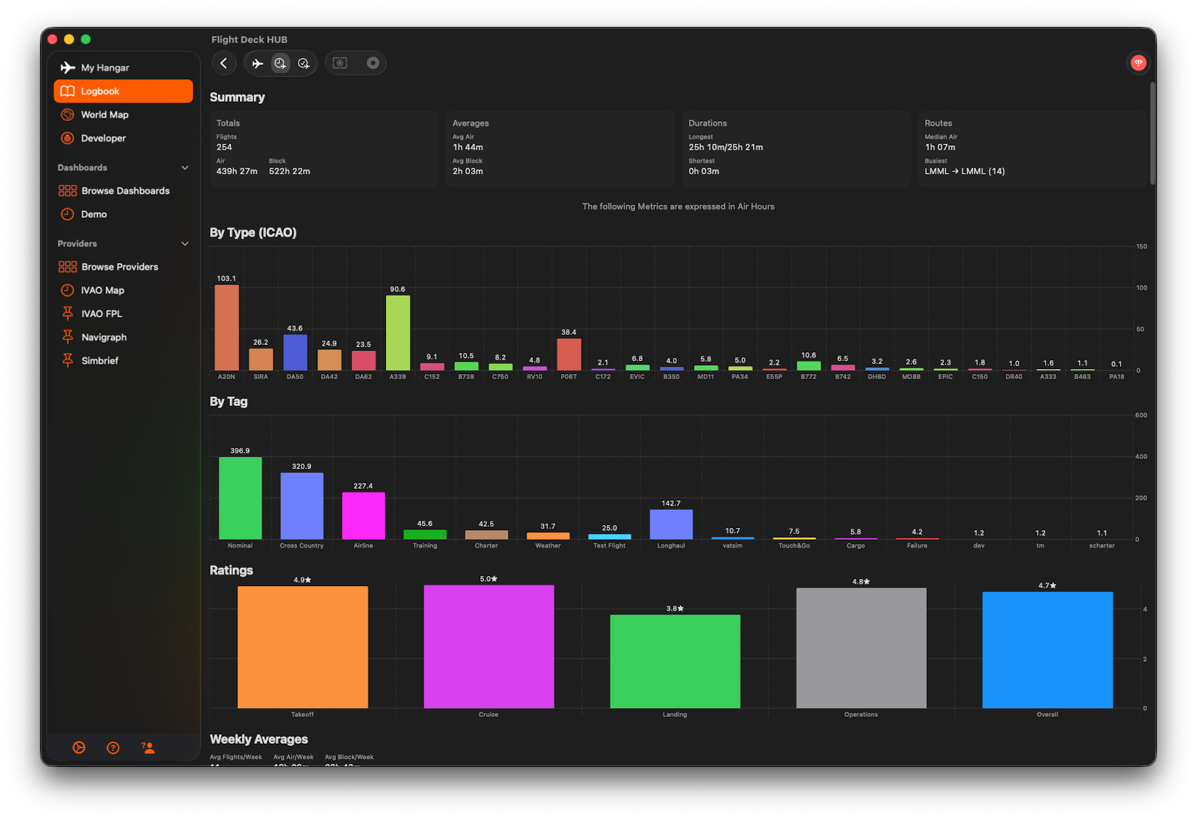
Task: Click the red connection status icon
Action: pos(1138,63)
